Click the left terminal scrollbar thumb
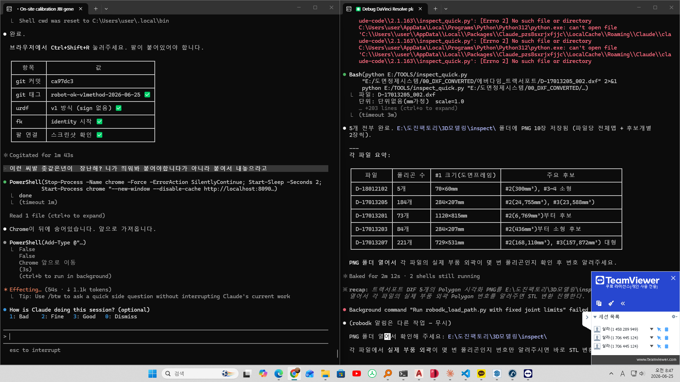The height and width of the screenshot is (382, 680). [x=337, y=353]
